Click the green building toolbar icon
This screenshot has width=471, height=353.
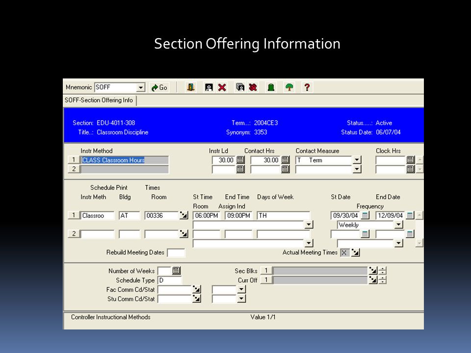(x=271, y=87)
